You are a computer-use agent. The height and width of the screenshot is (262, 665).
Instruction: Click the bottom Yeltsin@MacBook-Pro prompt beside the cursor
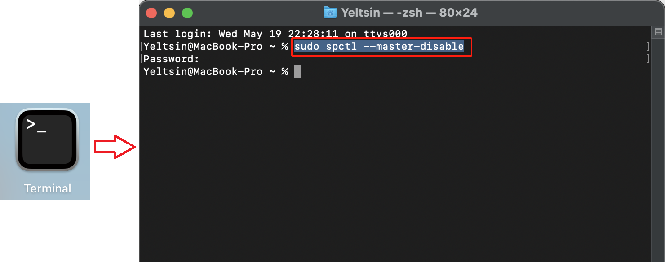coord(203,71)
